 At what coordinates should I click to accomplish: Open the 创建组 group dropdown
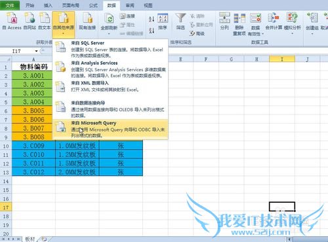pos(312,24)
